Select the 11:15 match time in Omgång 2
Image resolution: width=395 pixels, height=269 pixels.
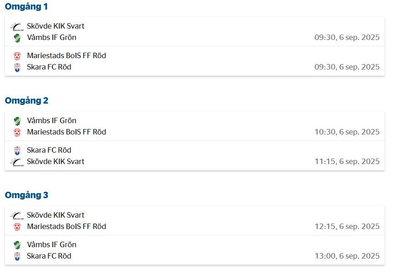pos(347,162)
